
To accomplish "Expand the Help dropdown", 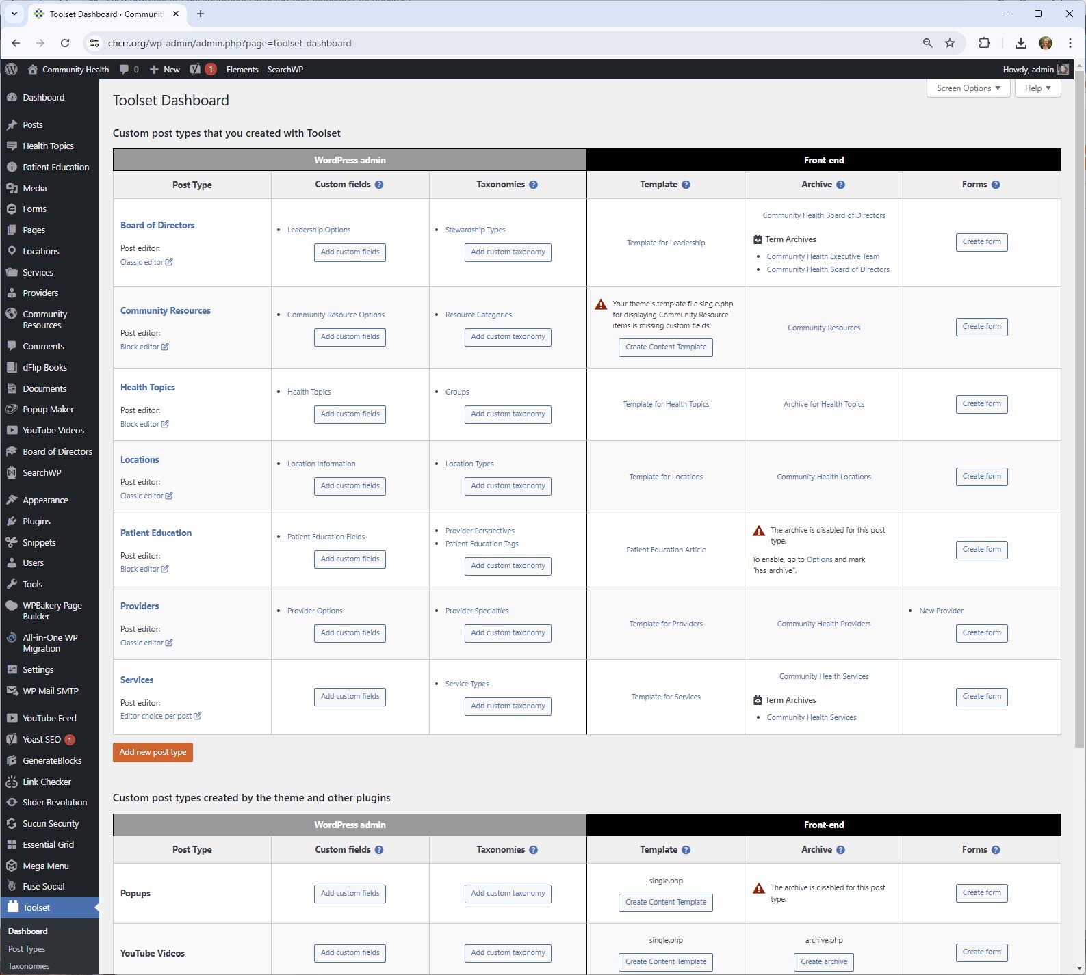I will point(1037,88).
